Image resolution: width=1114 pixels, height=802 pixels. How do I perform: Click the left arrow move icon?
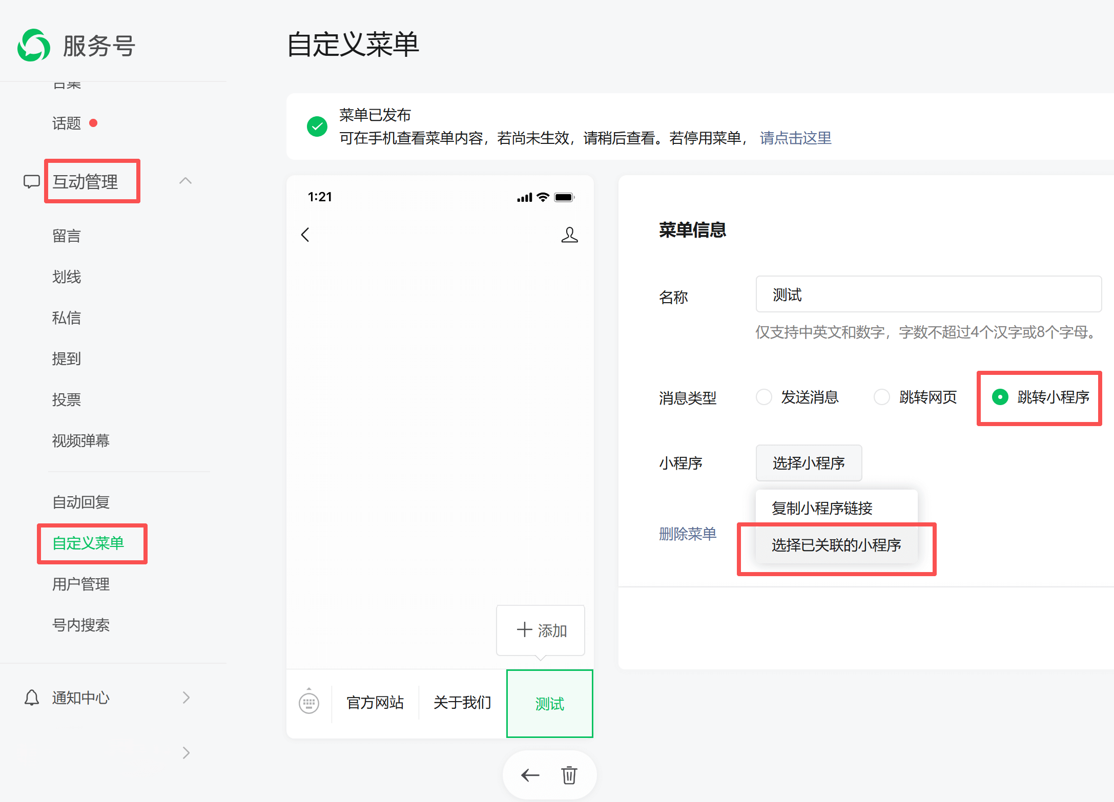click(530, 775)
